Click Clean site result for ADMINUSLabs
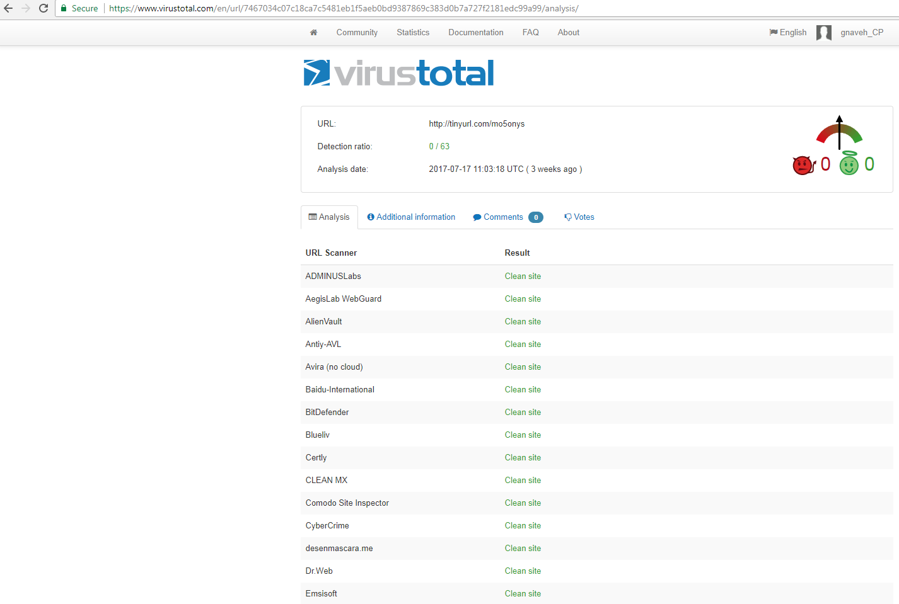The image size is (899, 604). (523, 276)
